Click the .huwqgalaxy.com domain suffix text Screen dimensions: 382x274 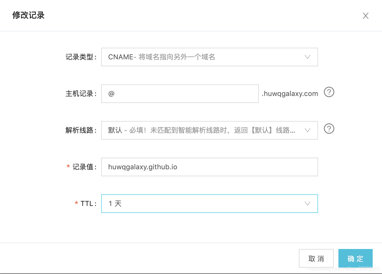[x=290, y=93]
